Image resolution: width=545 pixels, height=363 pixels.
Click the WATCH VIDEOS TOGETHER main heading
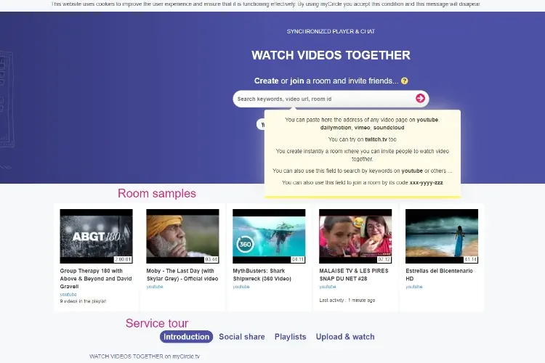[331, 55]
